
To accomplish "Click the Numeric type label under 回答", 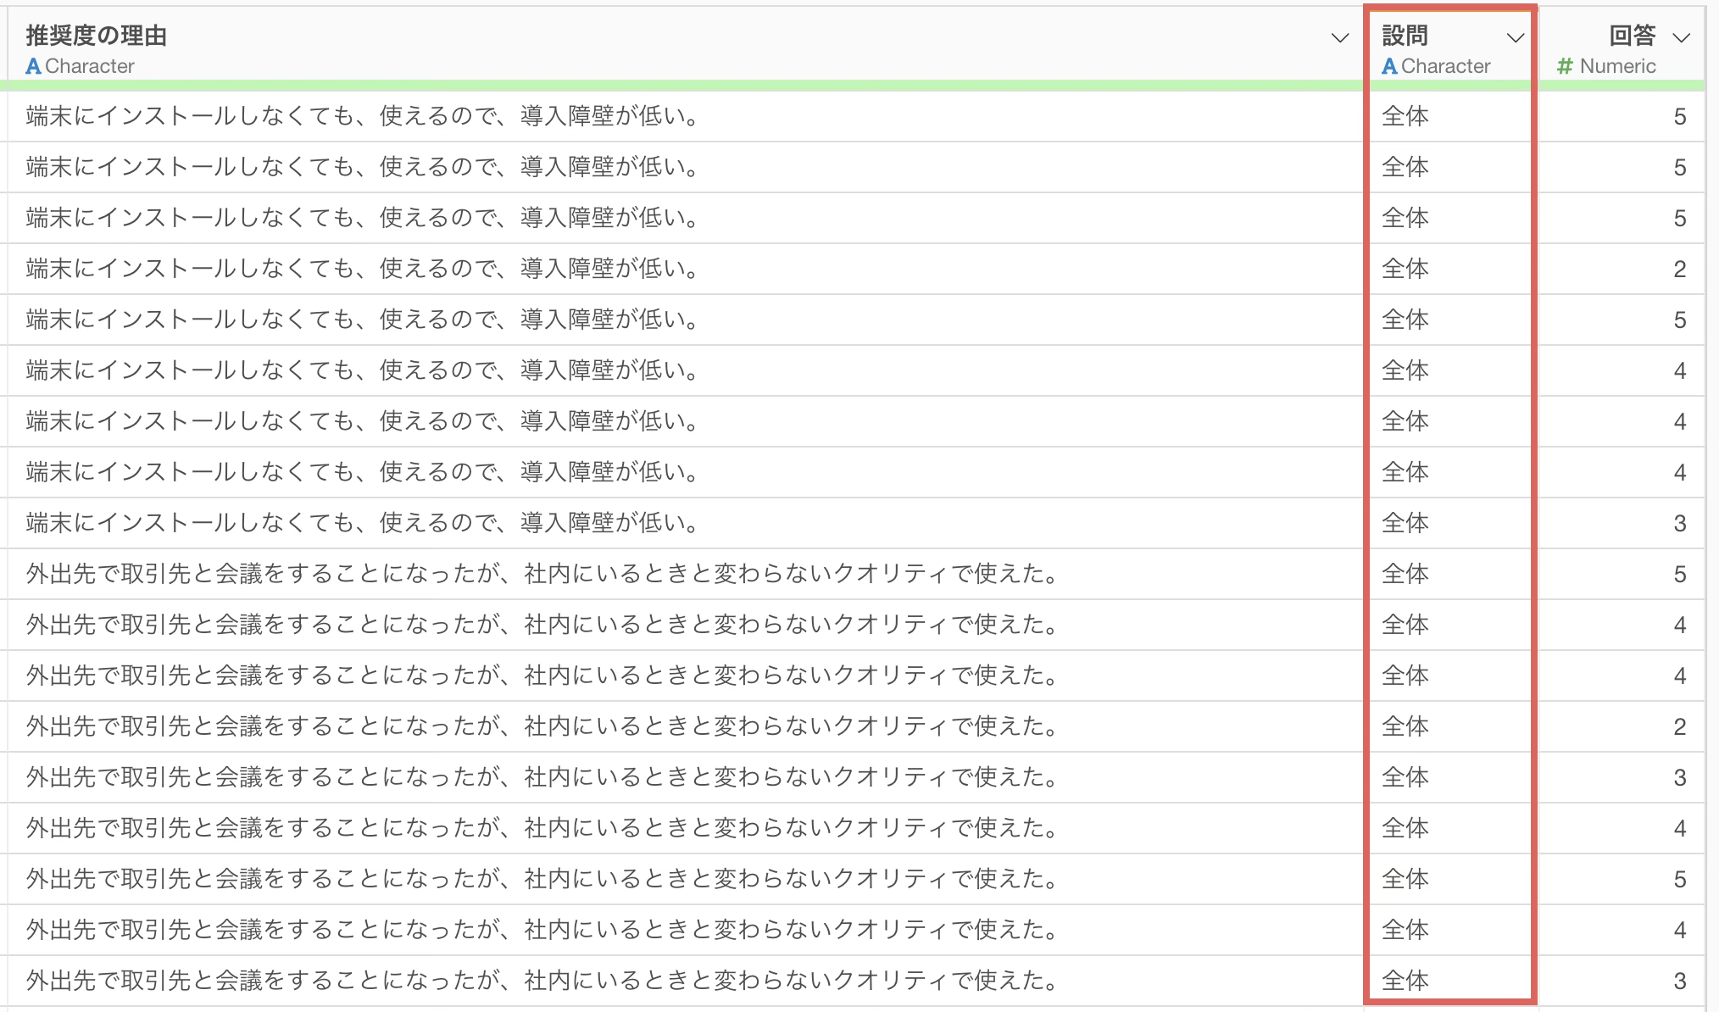I will coord(1617,66).
